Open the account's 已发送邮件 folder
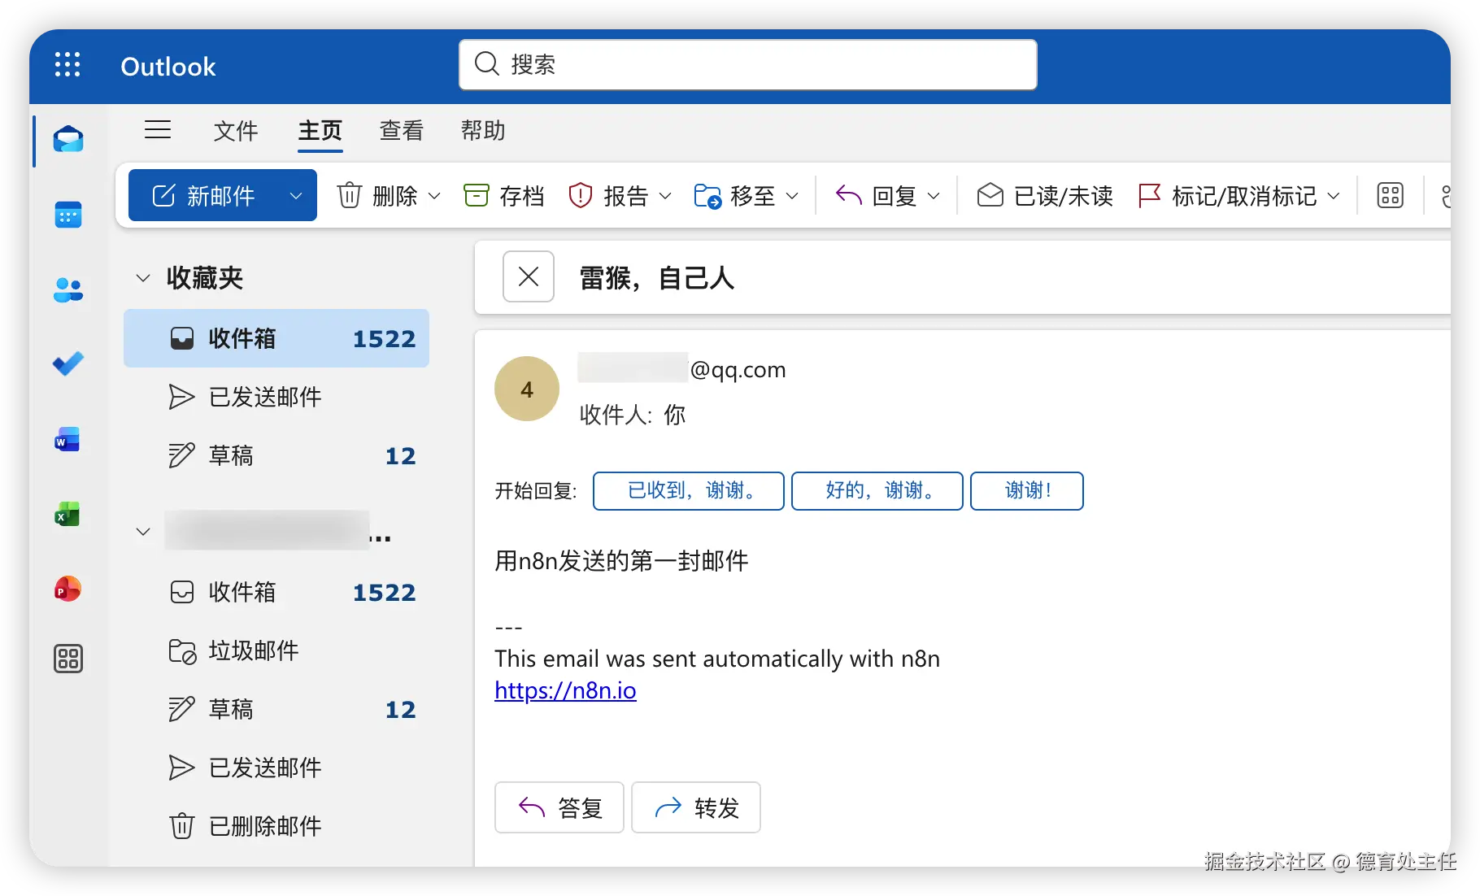This screenshot has height=896, width=1480. click(x=276, y=768)
